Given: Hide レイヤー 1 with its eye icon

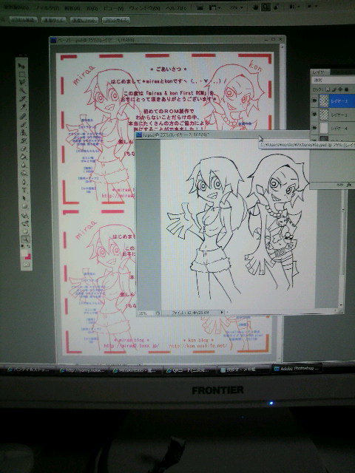Looking at the screenshot, I should point(314,115).
